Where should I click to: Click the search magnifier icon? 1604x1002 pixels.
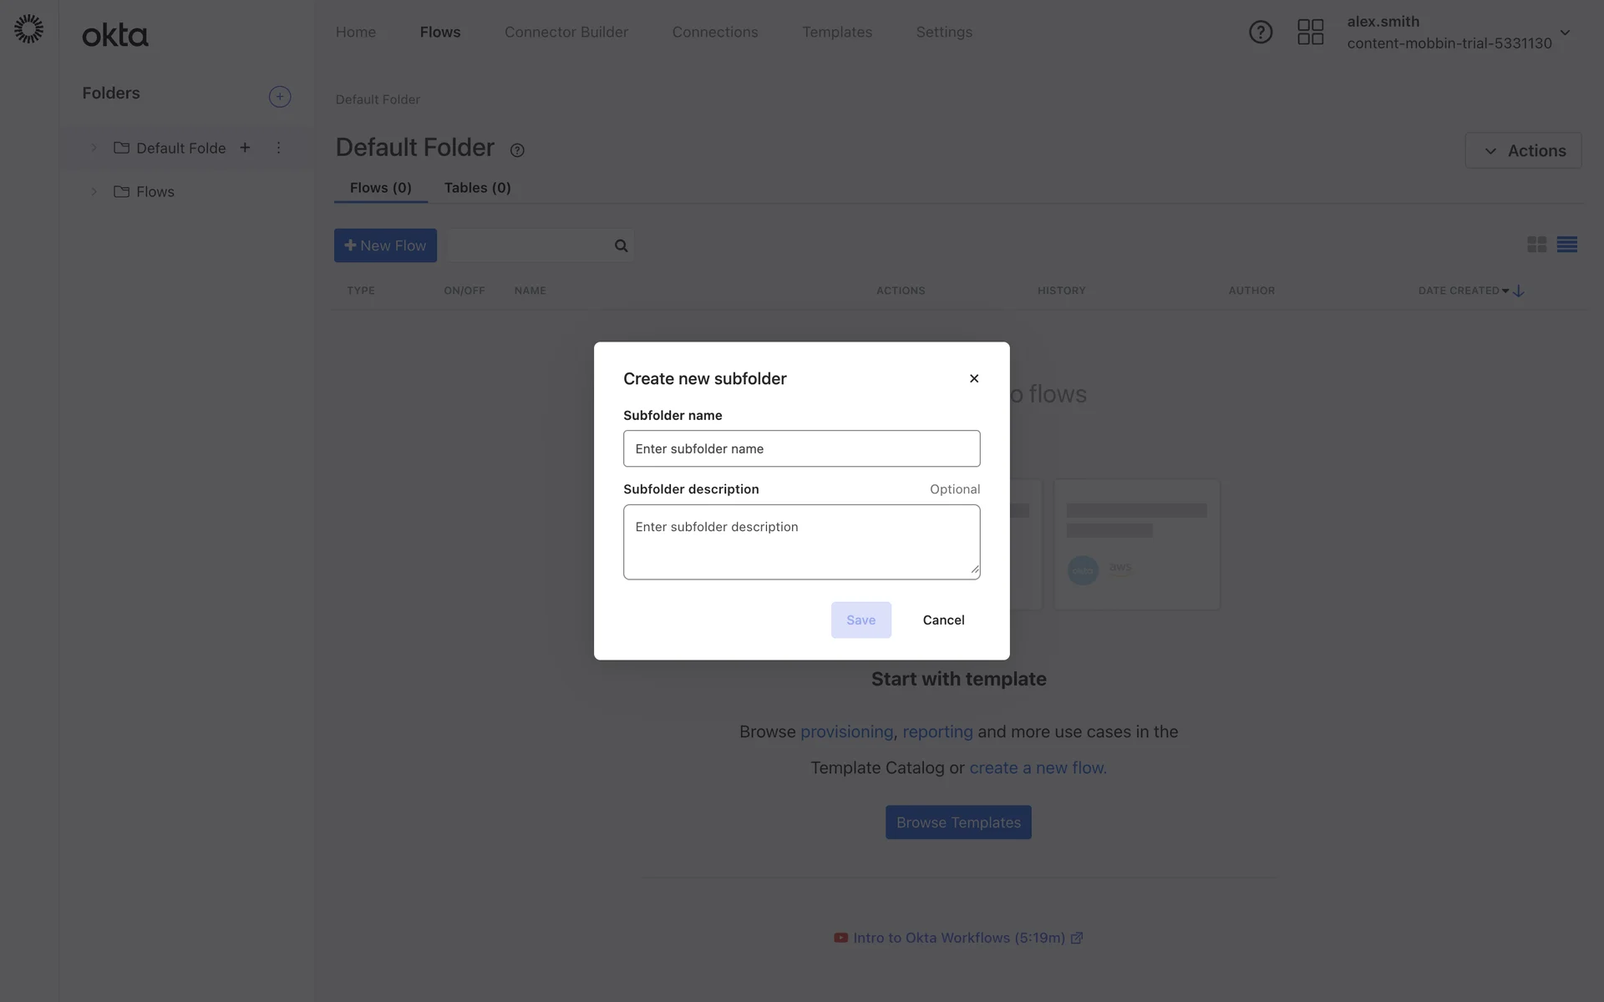point(621,245)
